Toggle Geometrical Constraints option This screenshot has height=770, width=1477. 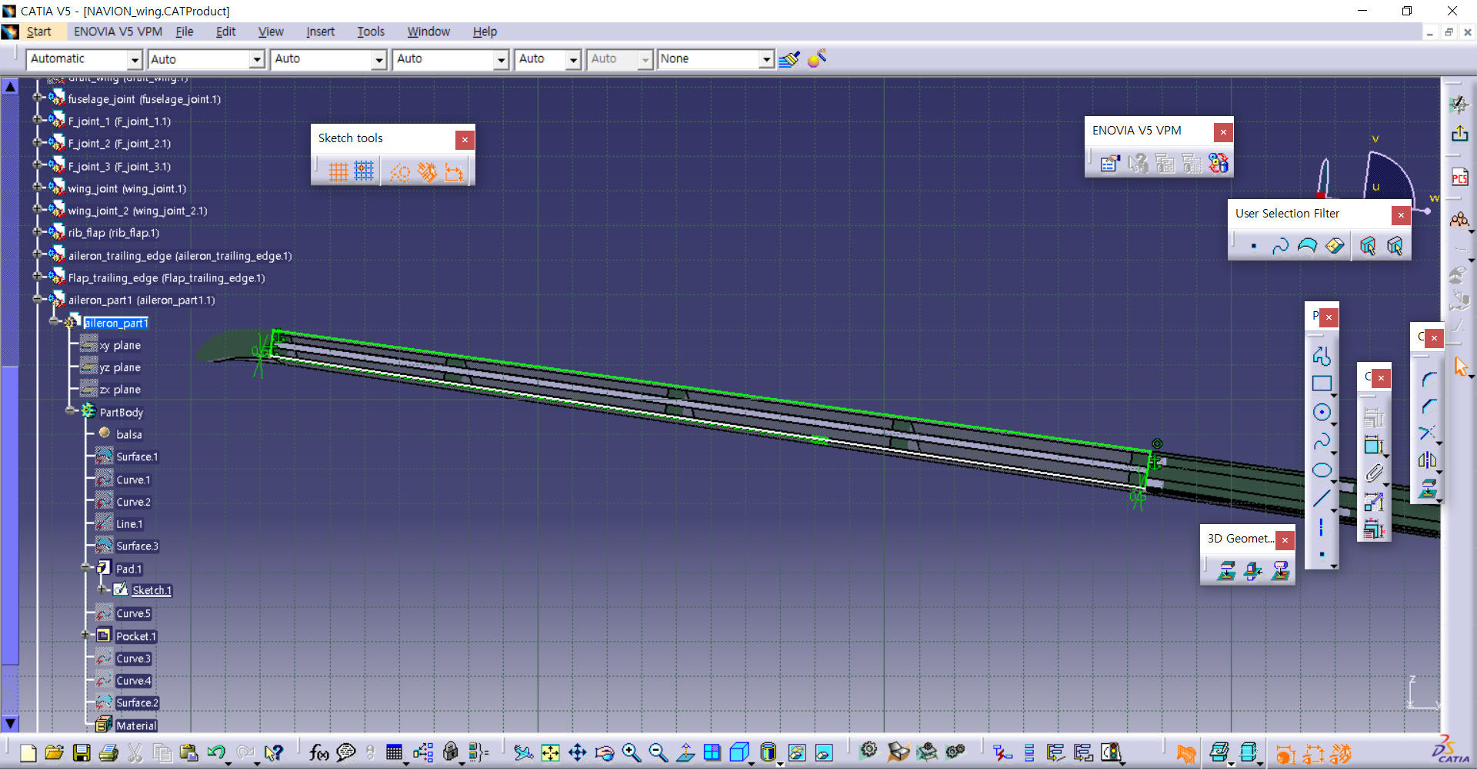click(x=428, y=171)
